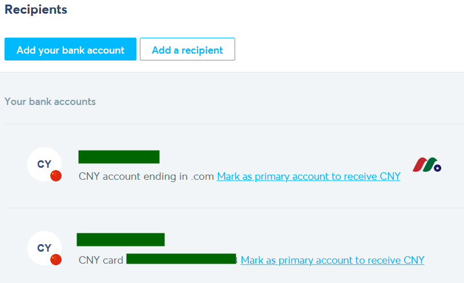Mark the CNY card as primary account
Image resolution: width=464 pixels, height=283 pixels.
coord(332,260)
